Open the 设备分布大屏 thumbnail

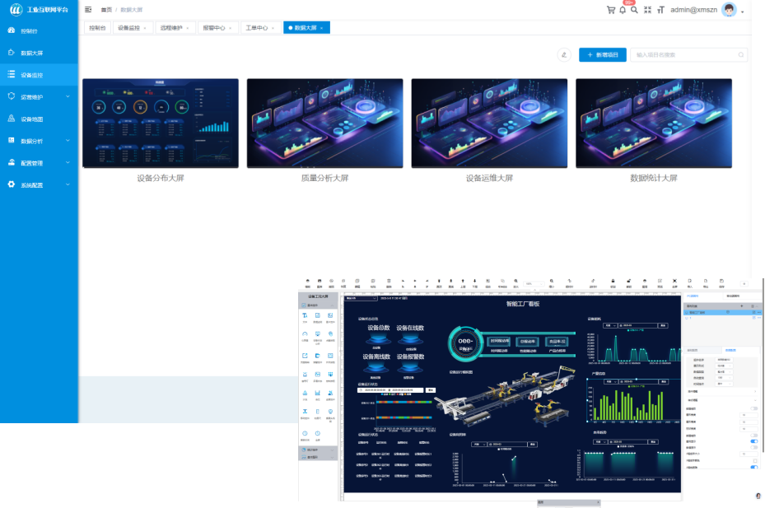[x=161, y=124]
